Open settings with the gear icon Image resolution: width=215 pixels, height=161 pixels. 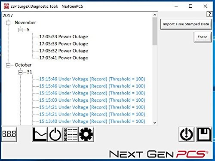coord(86,134)
